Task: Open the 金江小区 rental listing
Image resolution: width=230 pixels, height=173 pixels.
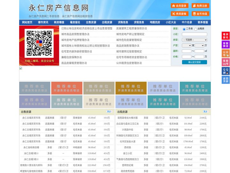Action: point(127,153)
